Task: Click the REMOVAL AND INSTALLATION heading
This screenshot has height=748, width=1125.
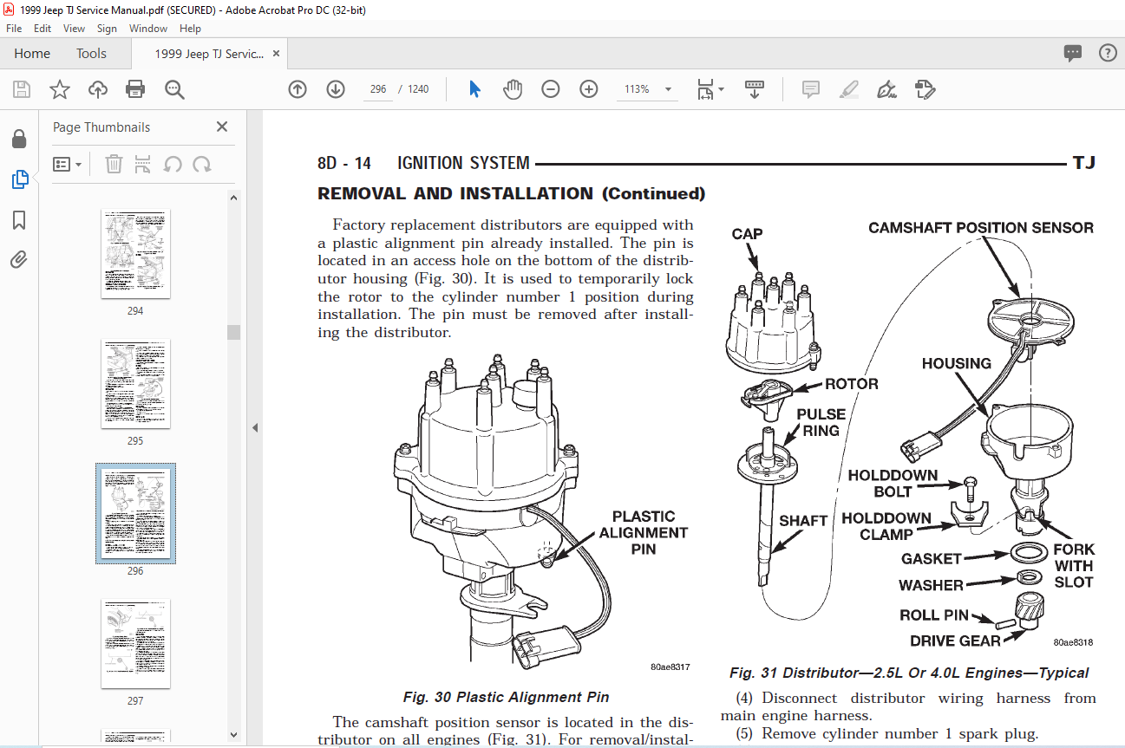Action: pyautogui.click(x=512, y=193)
